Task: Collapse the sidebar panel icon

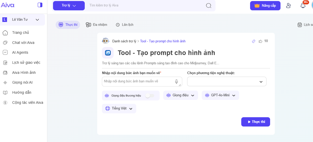Action: [x=40, y=5]
